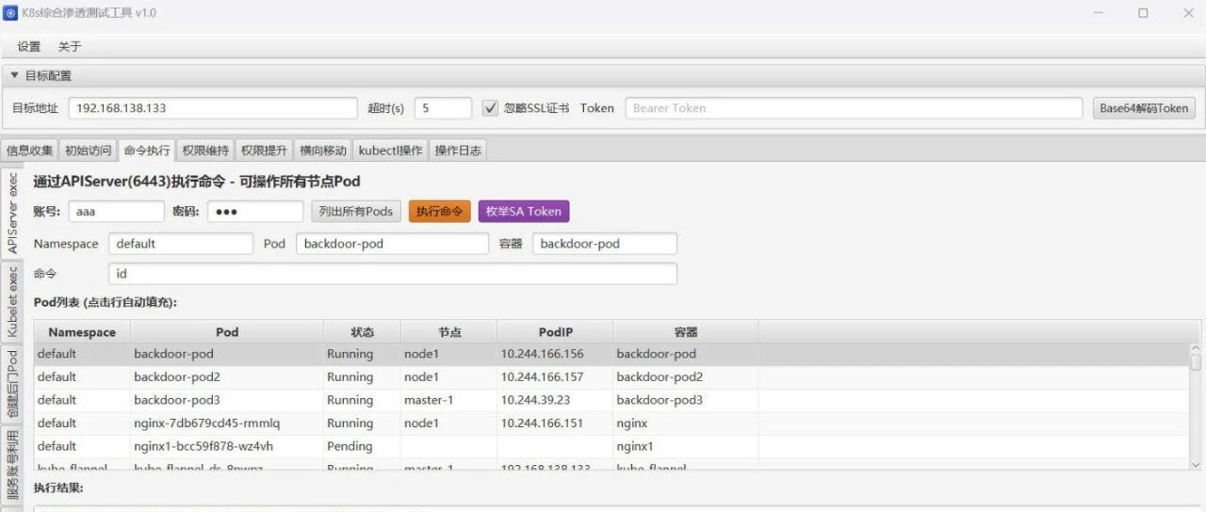Select the nginx-7db679cd45-rmmlq pod row

612,424
